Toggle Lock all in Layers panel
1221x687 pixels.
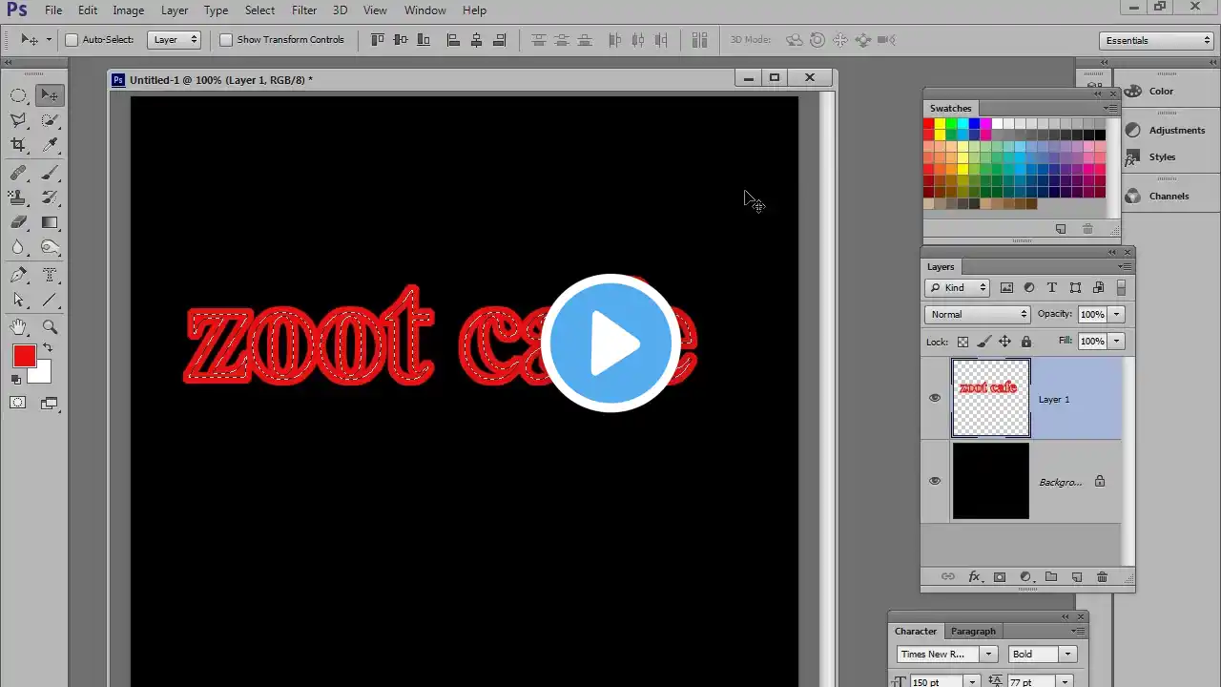pyautogui.click(x=1026, y=342)
